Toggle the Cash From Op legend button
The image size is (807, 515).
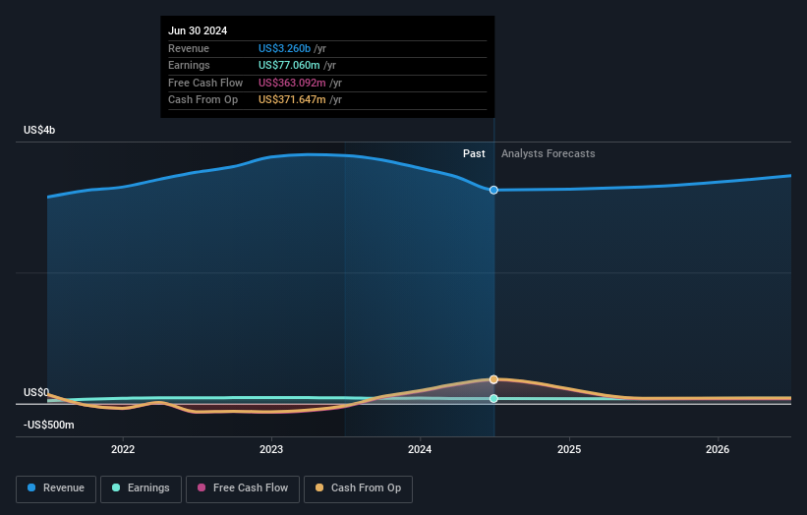click(x=358, y=488)
